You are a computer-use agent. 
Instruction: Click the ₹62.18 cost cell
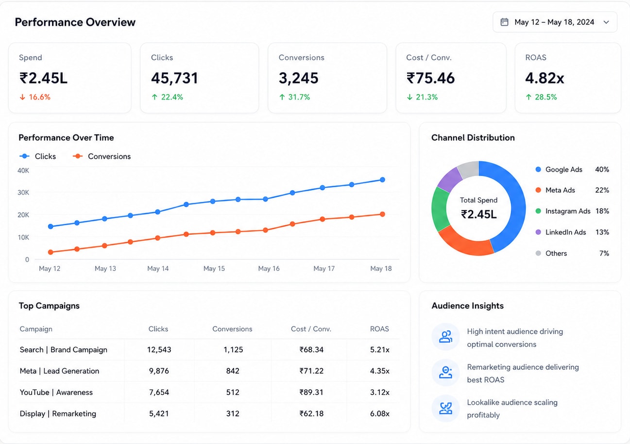coord(311,414)
